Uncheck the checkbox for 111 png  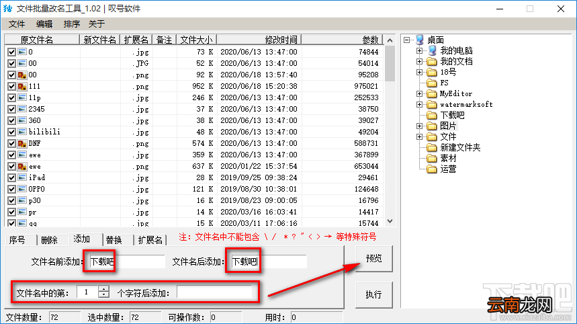coord(11,86)
